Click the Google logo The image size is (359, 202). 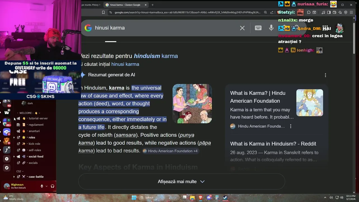coord(88,28)
